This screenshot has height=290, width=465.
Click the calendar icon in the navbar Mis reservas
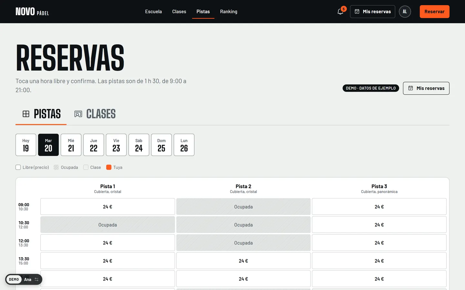click(x=357, y=12)
